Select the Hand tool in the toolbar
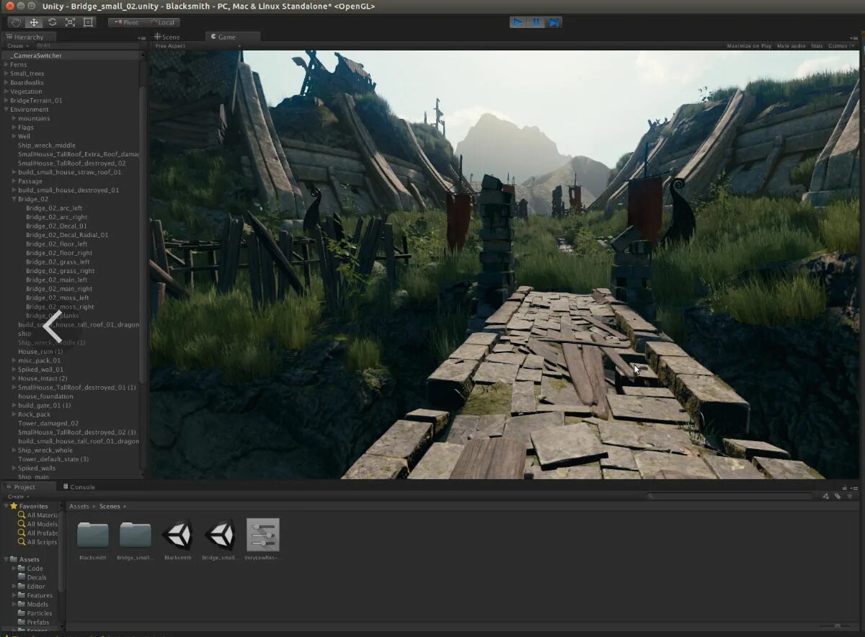865x637 pixels. (x=15, y=22)
